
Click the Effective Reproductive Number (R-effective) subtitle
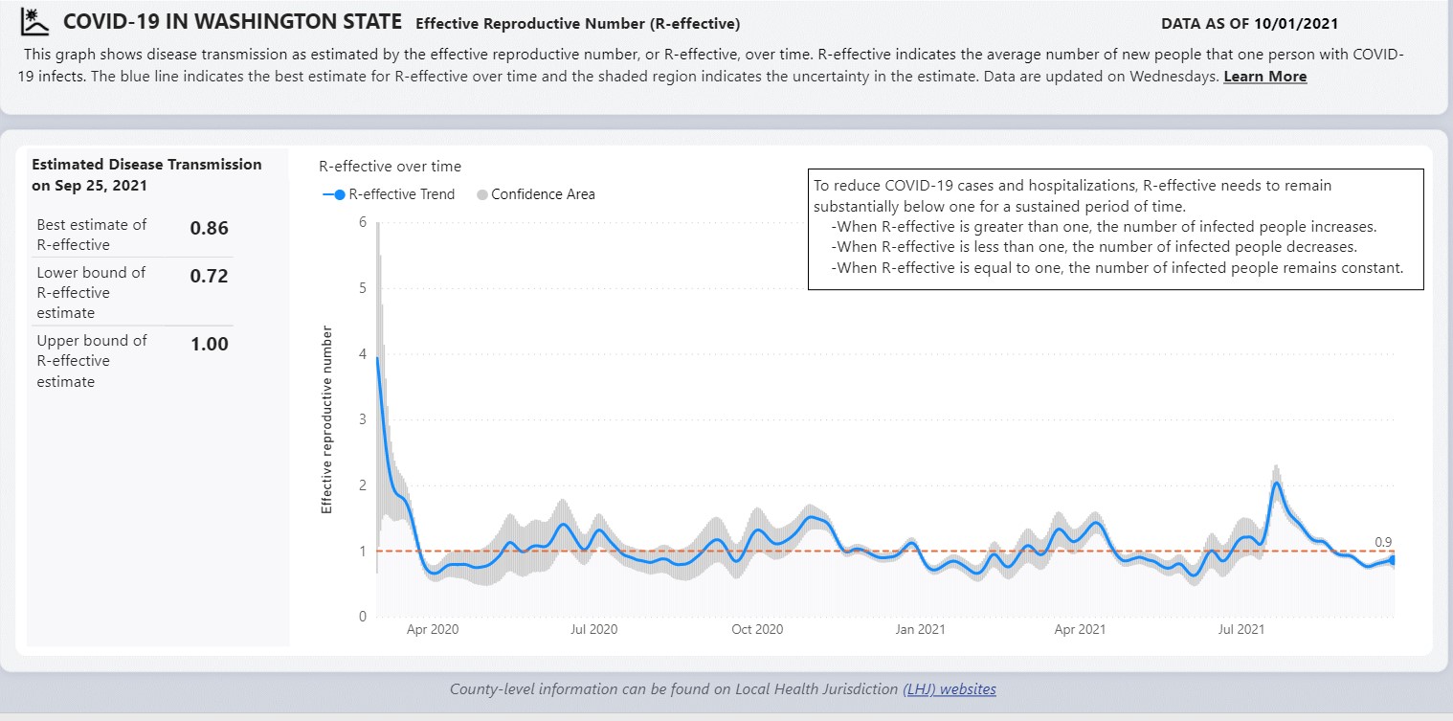(577, 23)
